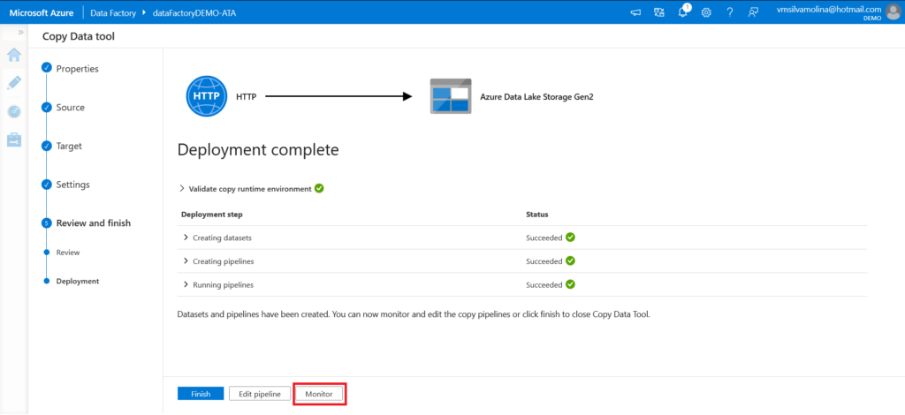Expand the Creating datasets step
905x415 pixels.
[186, 238]
